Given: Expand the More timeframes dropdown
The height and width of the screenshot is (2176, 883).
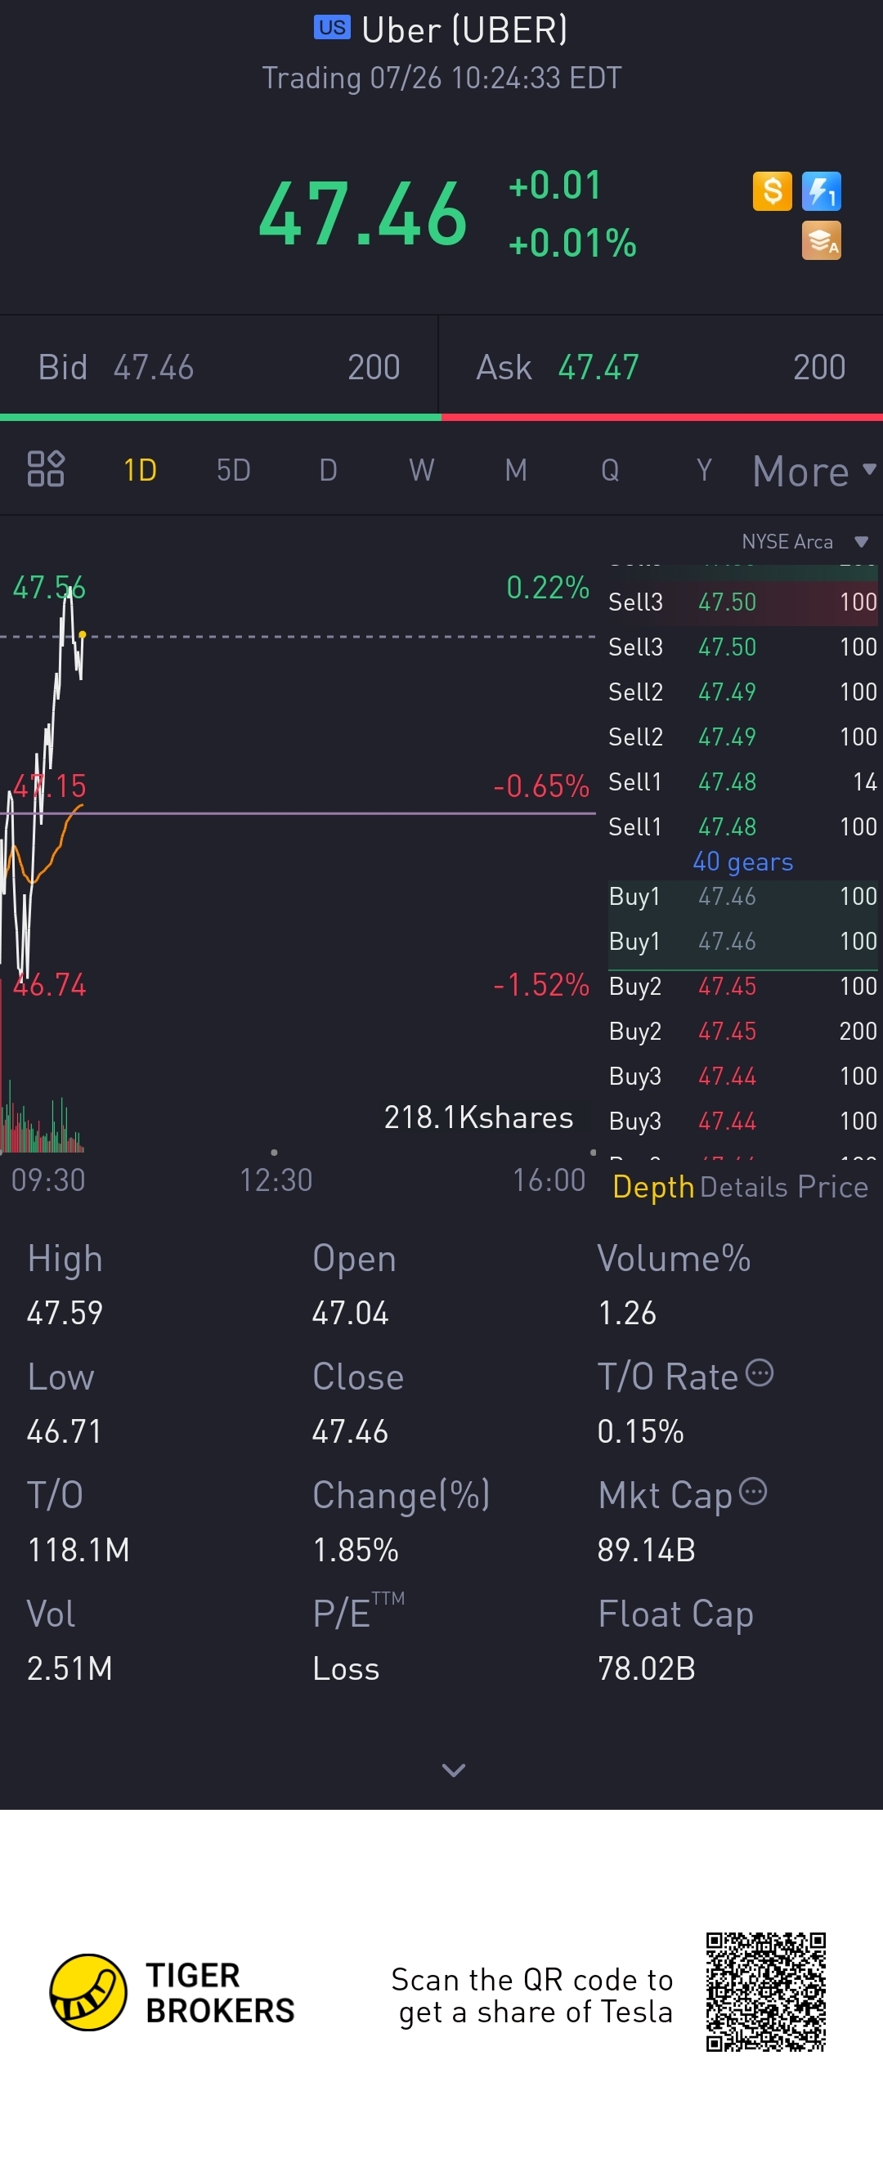Looking at the screenshot, I should click(x=813, y=471).
